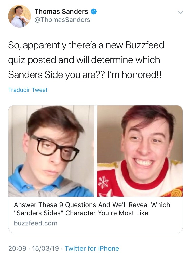The image size is (191, 256).
Task: Open Thomas Sanders' profile avatar
Action: (19, 16)
